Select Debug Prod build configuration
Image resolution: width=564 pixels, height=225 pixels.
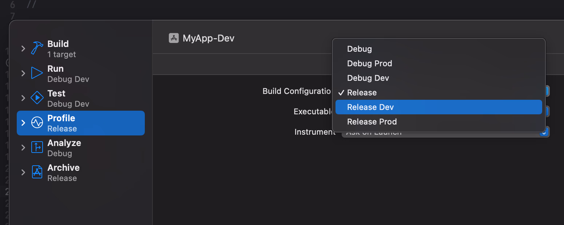(369, 63)
